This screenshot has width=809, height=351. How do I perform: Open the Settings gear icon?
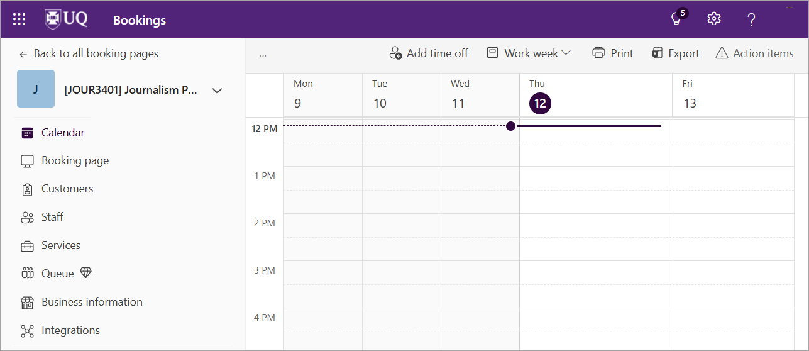click(x=713, y=19)
